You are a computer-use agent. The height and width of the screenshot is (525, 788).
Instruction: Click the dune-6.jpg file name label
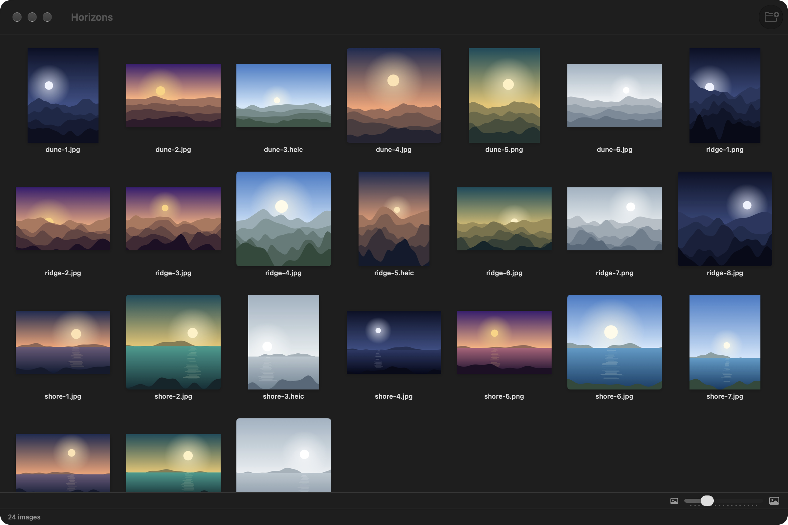coord(614,150)
